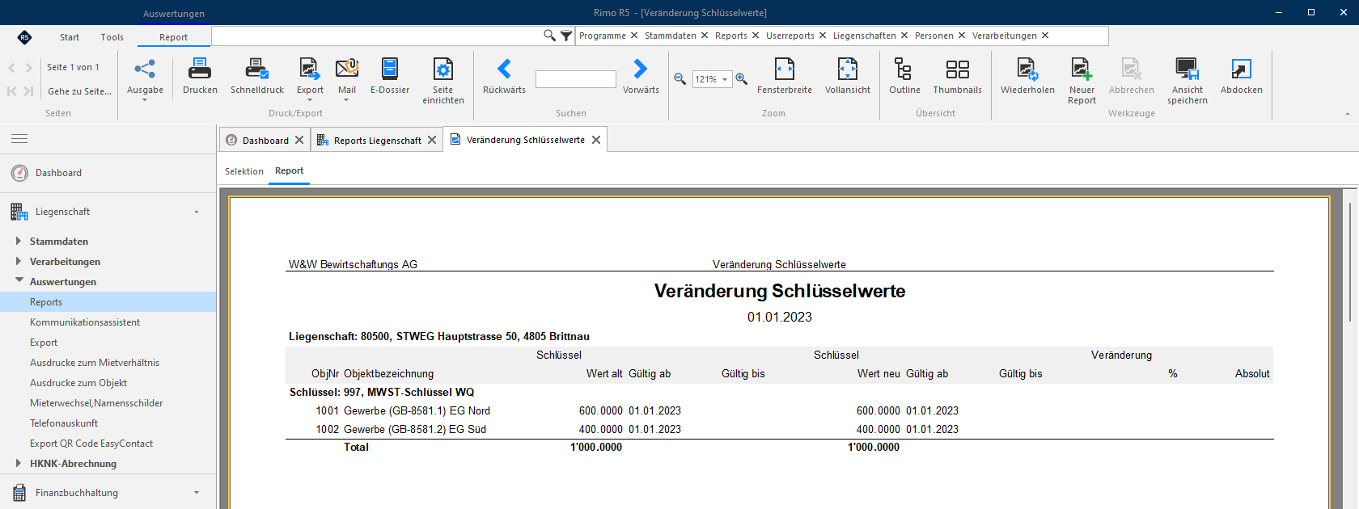Switch to the Dashboard document tab
Screen dimensions: 1359x509
click(265, 140)
